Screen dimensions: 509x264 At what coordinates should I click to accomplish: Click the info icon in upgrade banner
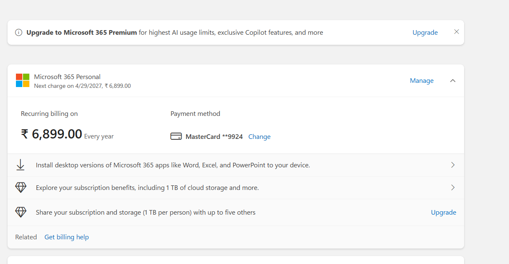(x=18, y=33)
